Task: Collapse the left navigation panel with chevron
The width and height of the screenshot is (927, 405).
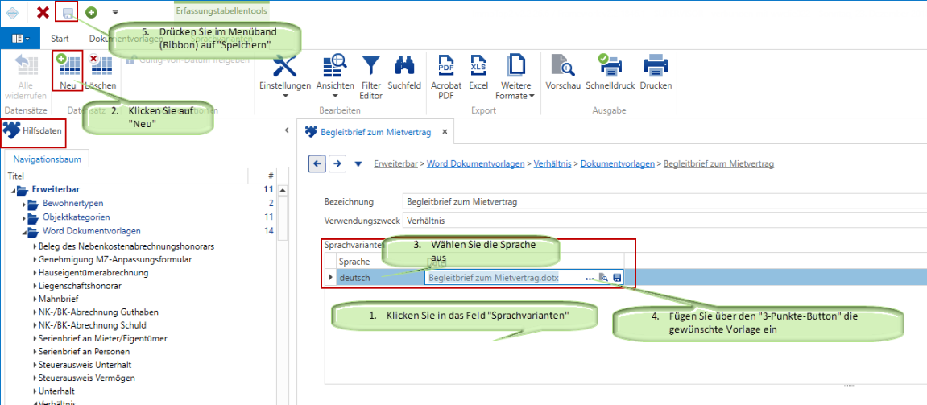Action: (x=286, y=130)
